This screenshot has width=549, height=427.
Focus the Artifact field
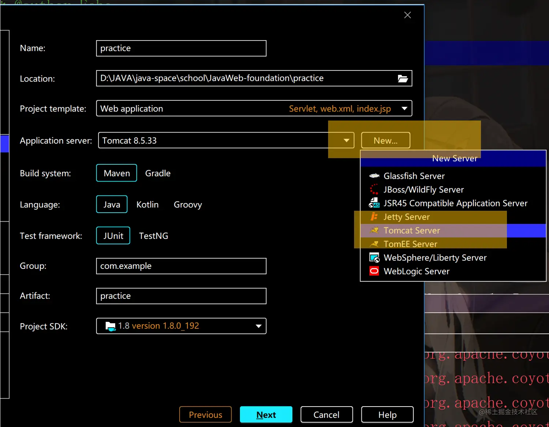181,296
